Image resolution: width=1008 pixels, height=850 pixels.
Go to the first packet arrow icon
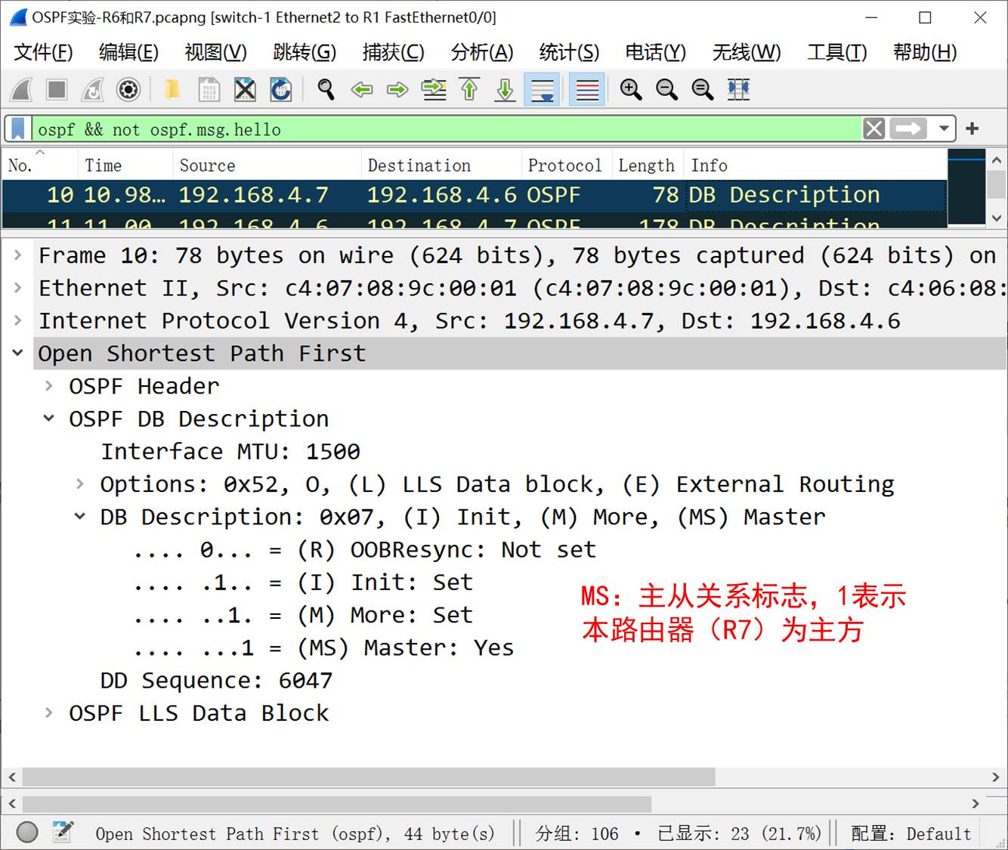pos(469,90)
